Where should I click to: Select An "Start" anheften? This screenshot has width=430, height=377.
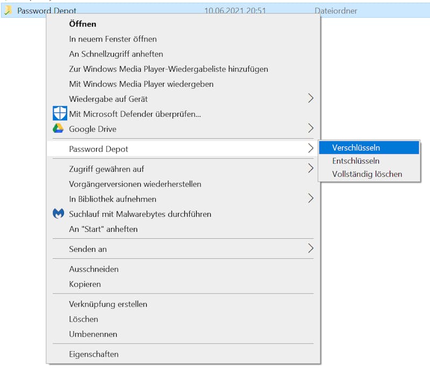(183, 229)
